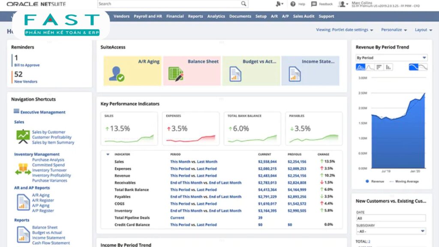Open the Financial menu
Viewport: 439px width, 247px height.
(x=175, y=16)
